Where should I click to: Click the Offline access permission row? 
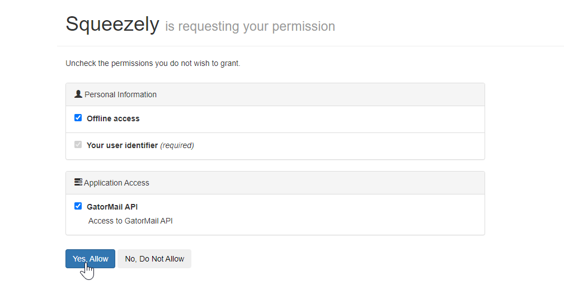pos(275,120)
